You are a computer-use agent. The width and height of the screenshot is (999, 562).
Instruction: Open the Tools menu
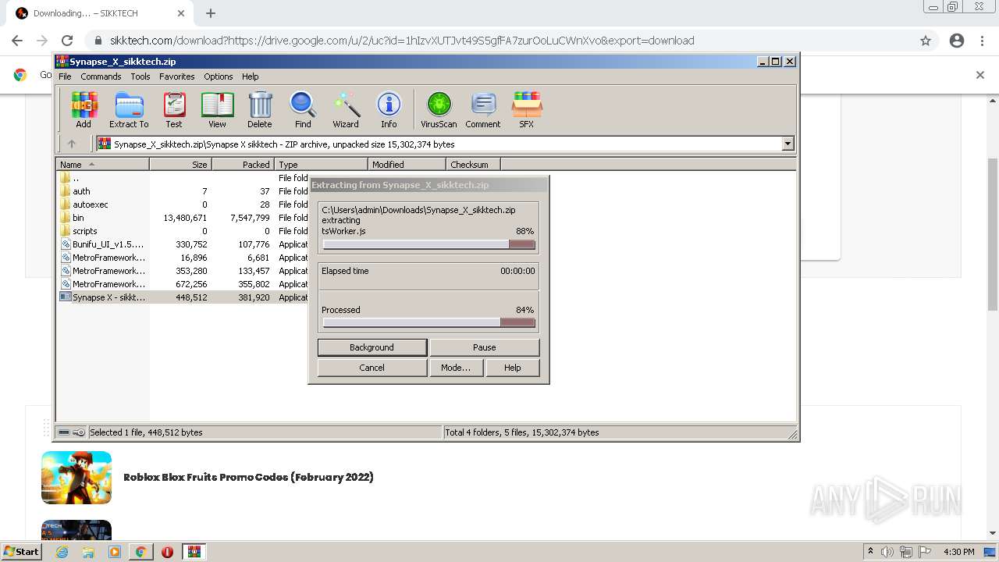click(x=140, y=76)
